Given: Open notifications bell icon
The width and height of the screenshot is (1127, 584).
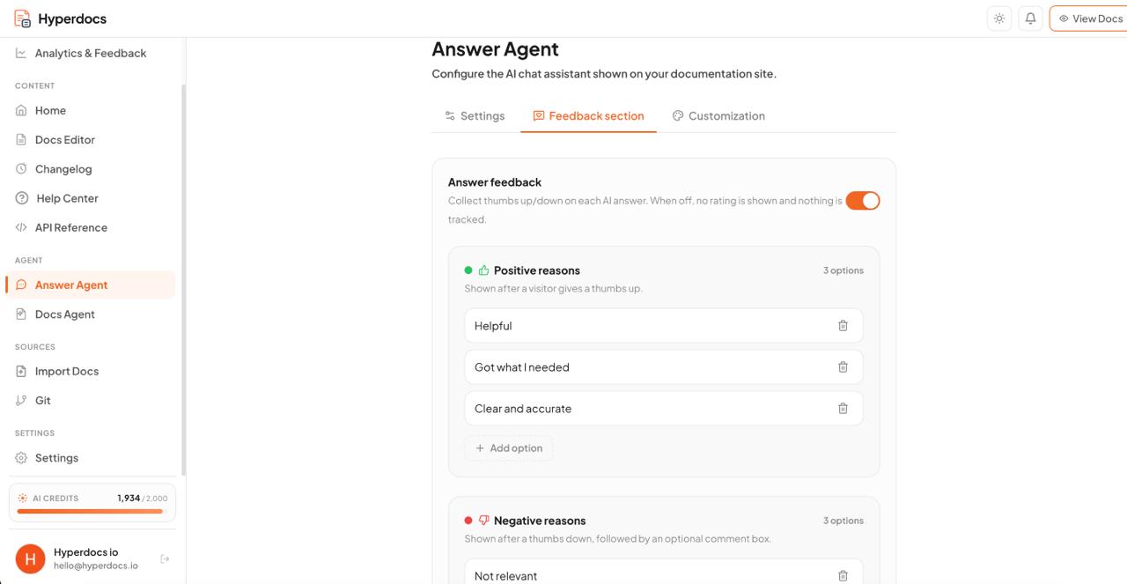Looking at the screenshot, I should (x=1030, y=18).
